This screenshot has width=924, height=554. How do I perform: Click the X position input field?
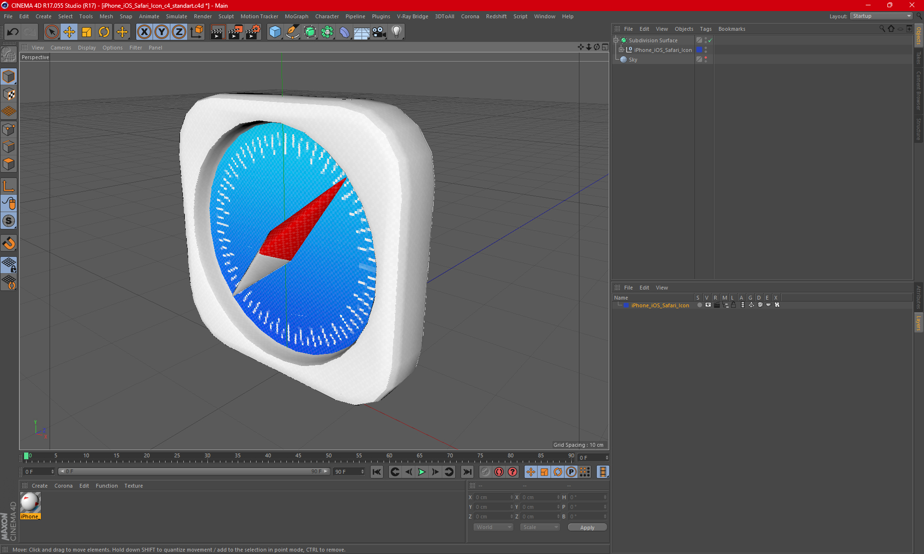tap(493, 497)
